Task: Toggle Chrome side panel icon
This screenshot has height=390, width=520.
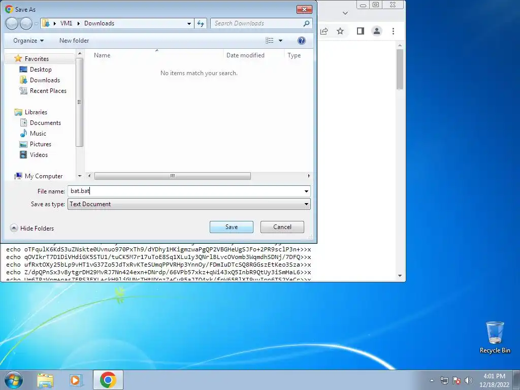Action: click(361, 31)
